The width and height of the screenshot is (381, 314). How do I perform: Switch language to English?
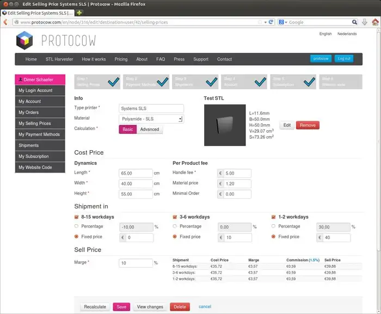point(325,34)
